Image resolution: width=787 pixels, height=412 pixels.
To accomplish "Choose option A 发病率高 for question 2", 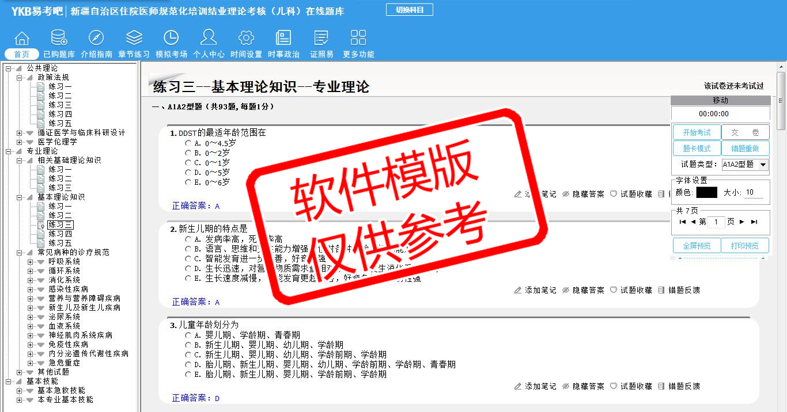I will [x=188, y=239].
